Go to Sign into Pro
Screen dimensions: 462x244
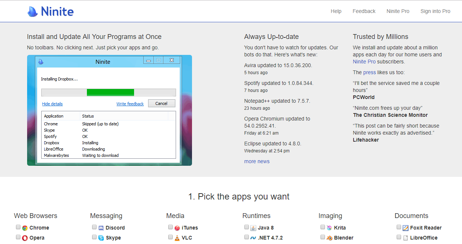(435, 11)
